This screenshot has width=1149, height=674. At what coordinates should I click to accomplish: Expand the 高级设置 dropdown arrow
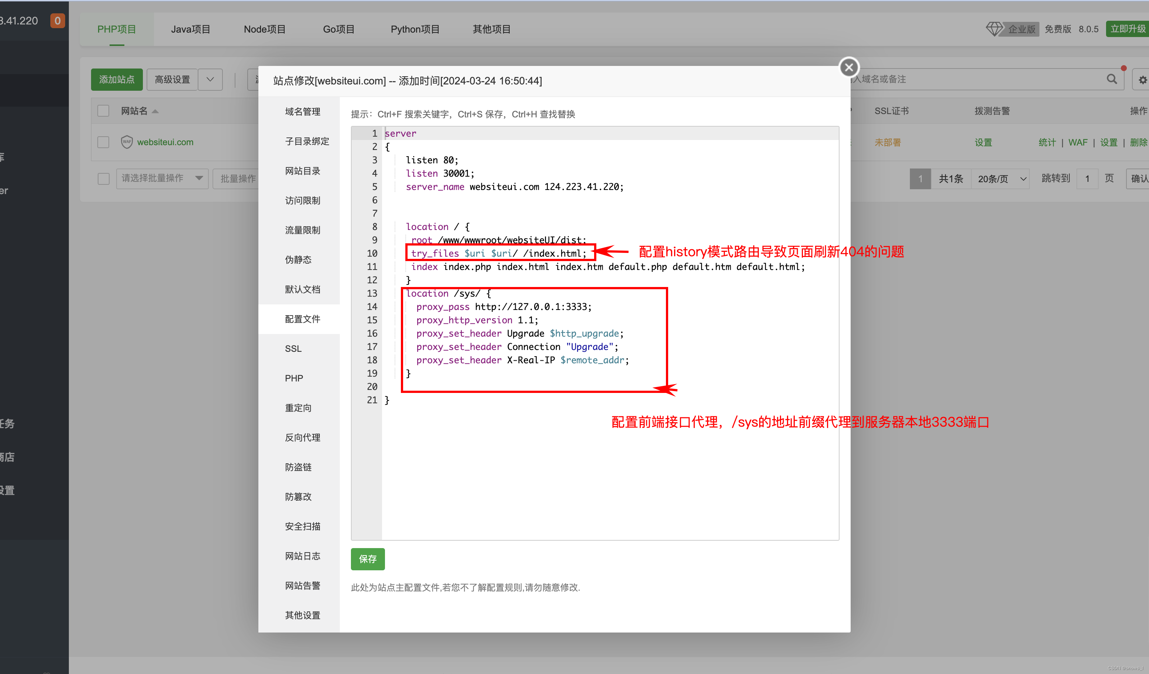210,79
